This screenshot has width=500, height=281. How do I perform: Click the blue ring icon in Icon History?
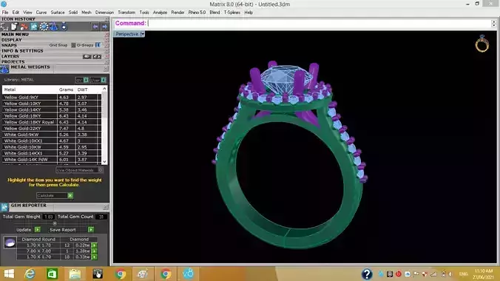64,27
